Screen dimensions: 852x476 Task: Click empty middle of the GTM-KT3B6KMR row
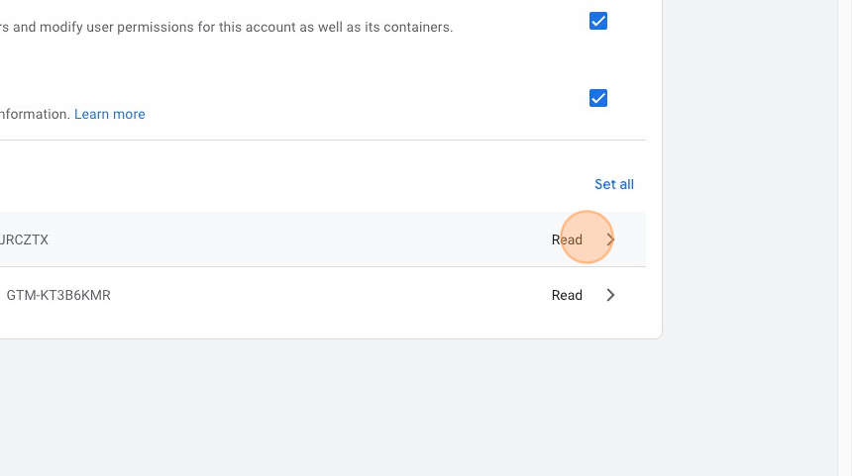(327, 295)
